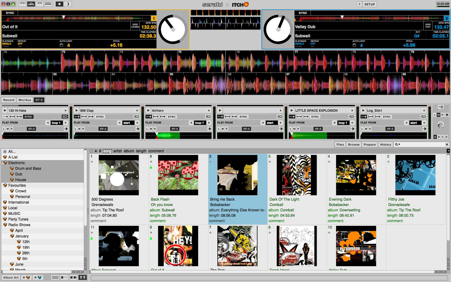Click the auto loop save icon on left deck
451x282 pixels.
[61, 45]
